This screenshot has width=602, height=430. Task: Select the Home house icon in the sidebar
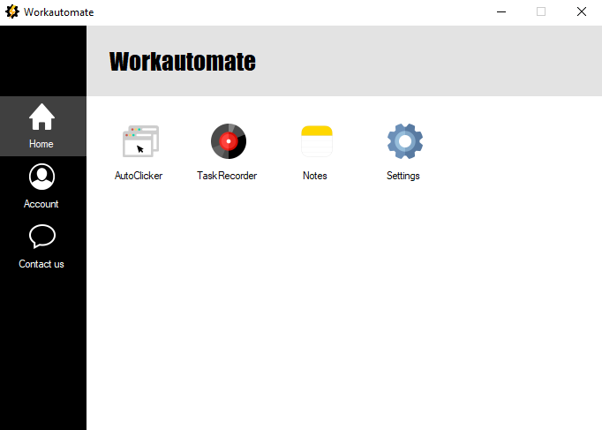41,117
